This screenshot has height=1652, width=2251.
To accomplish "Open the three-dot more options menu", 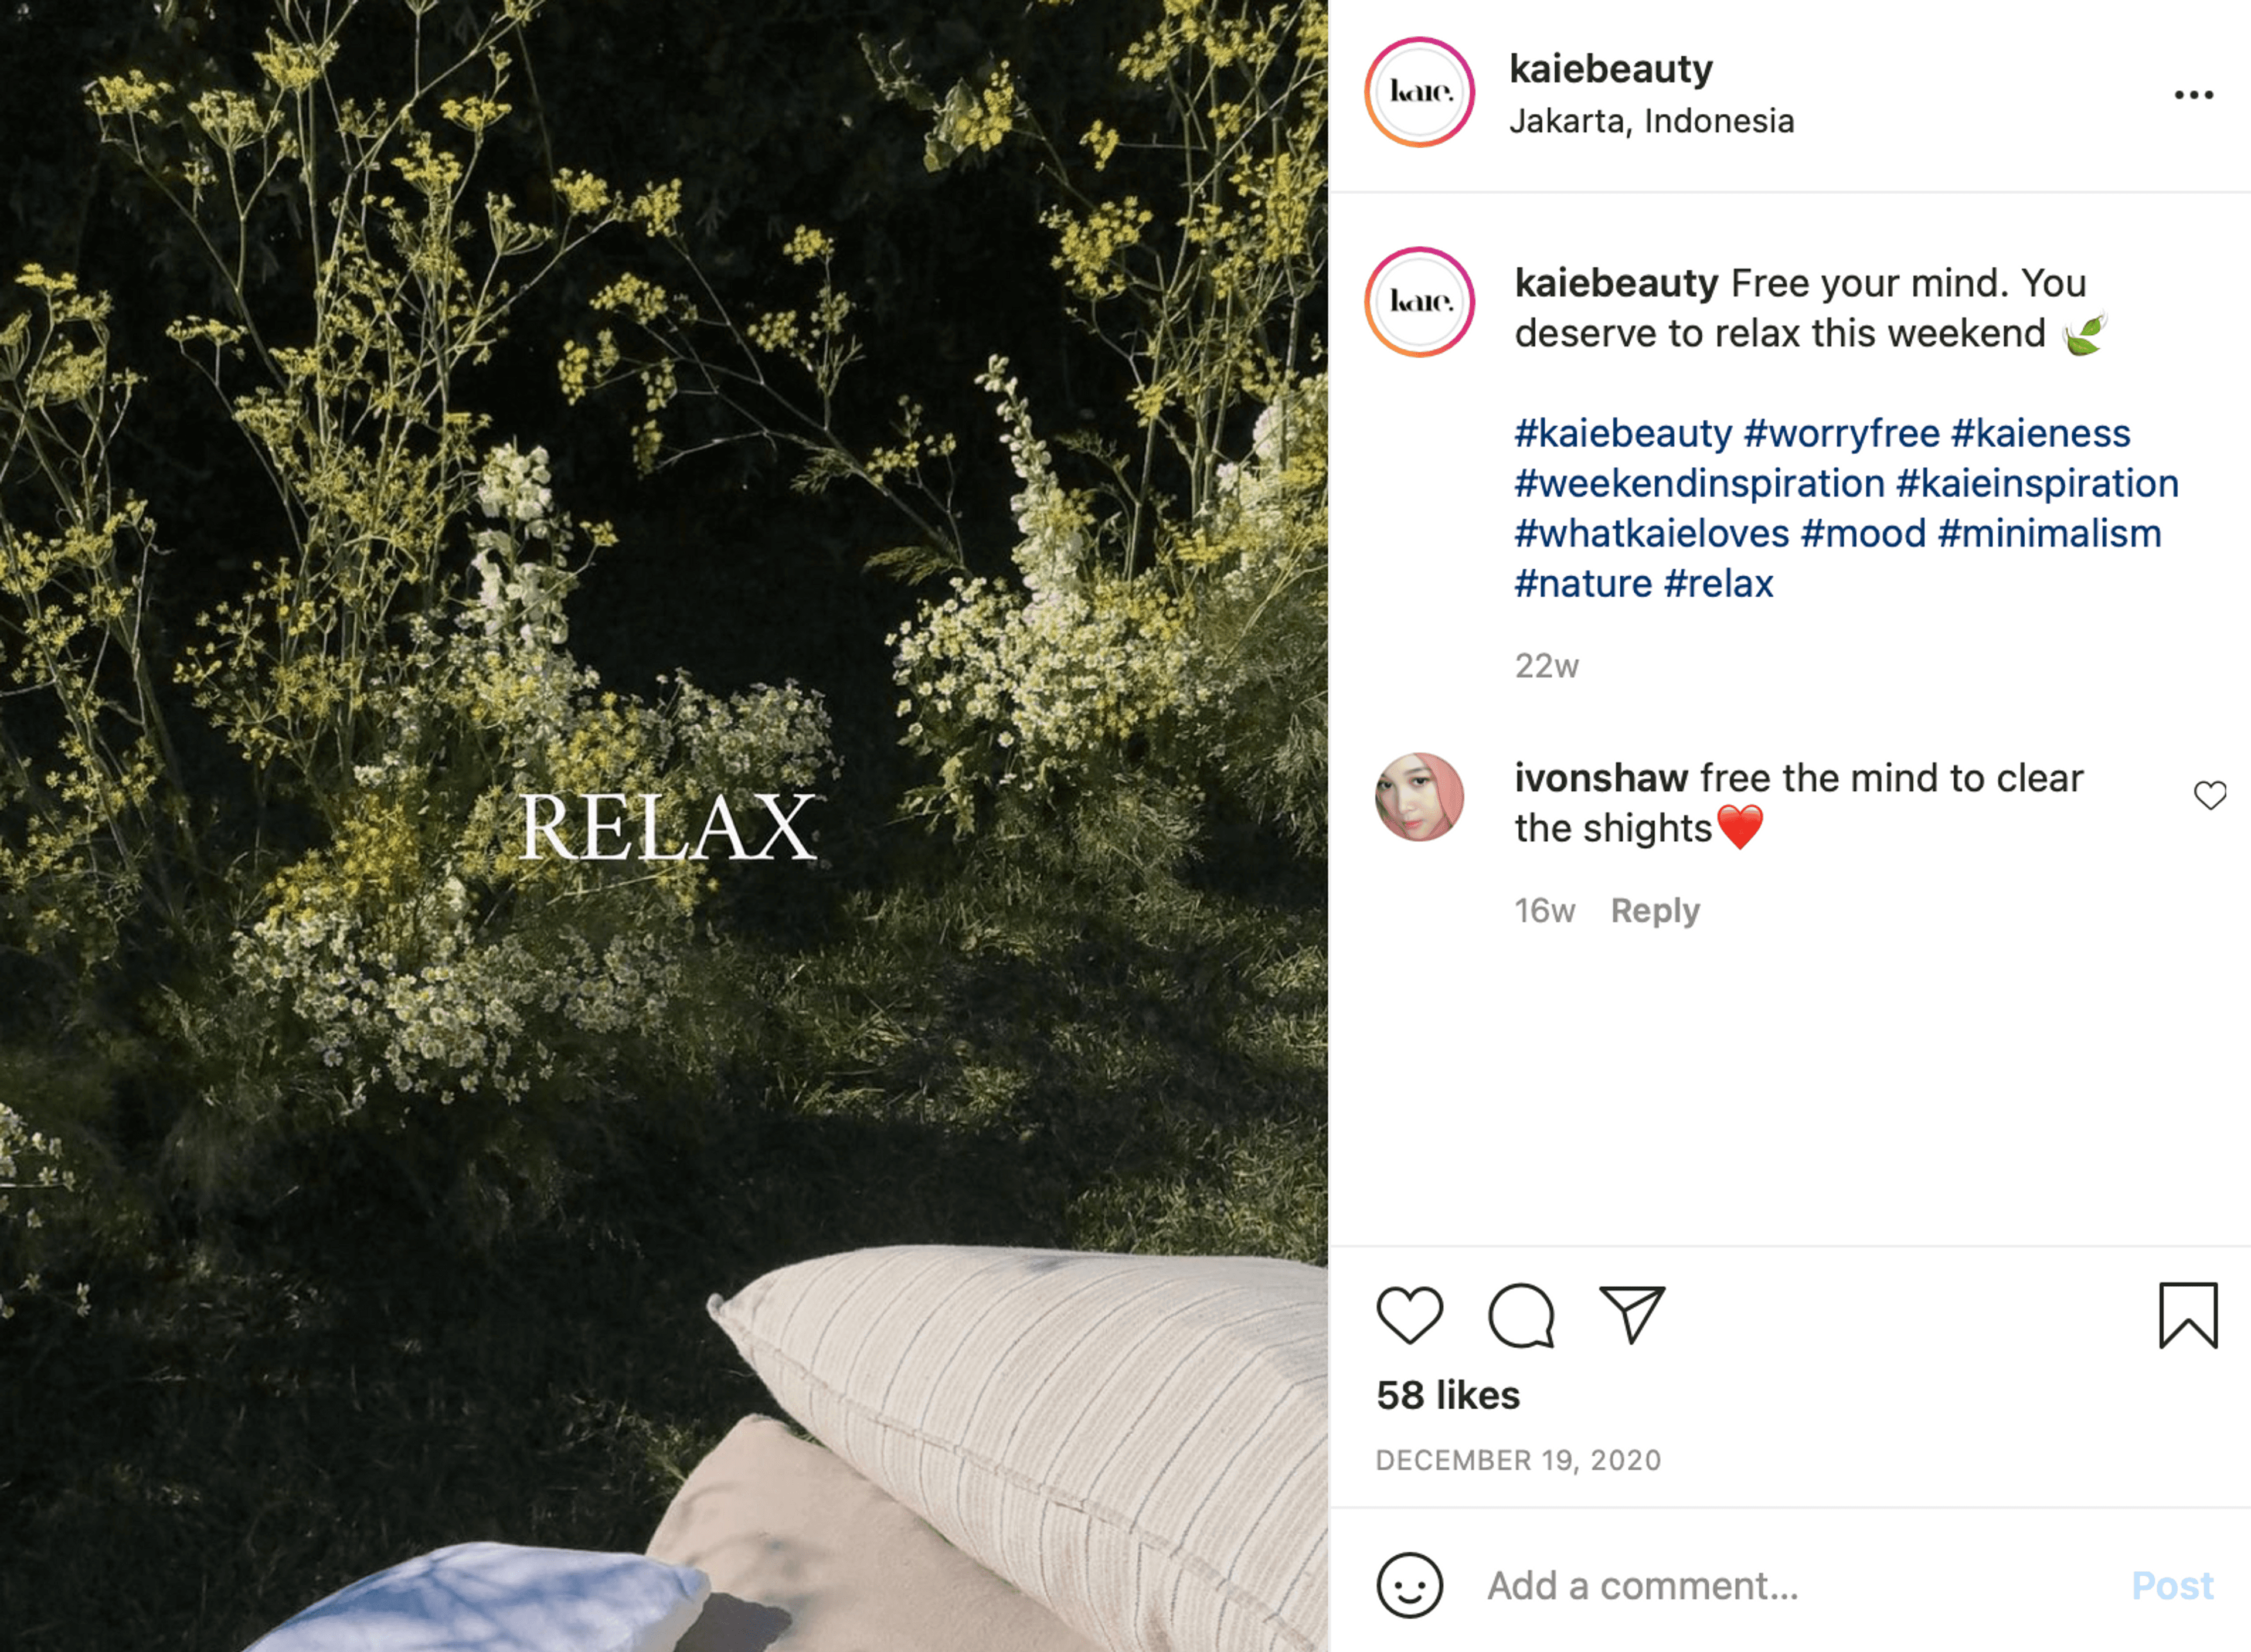I will coord(2193,95).
